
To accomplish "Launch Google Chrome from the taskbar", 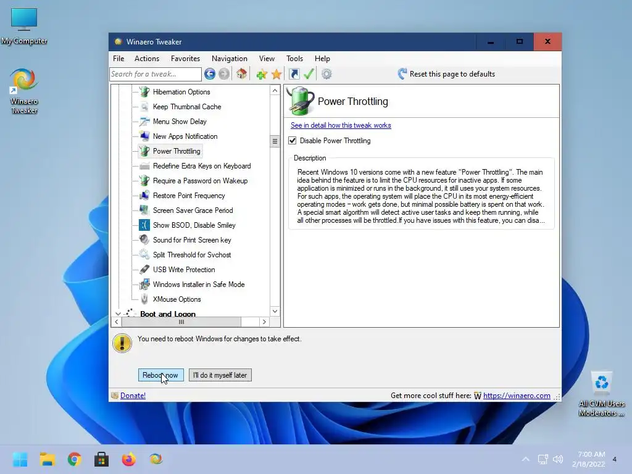I will pyautogui.click(x=75, y=459).
